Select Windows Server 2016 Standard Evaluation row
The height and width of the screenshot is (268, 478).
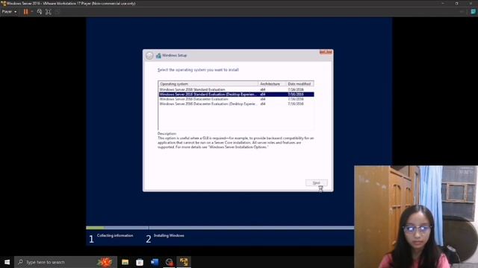236,89
